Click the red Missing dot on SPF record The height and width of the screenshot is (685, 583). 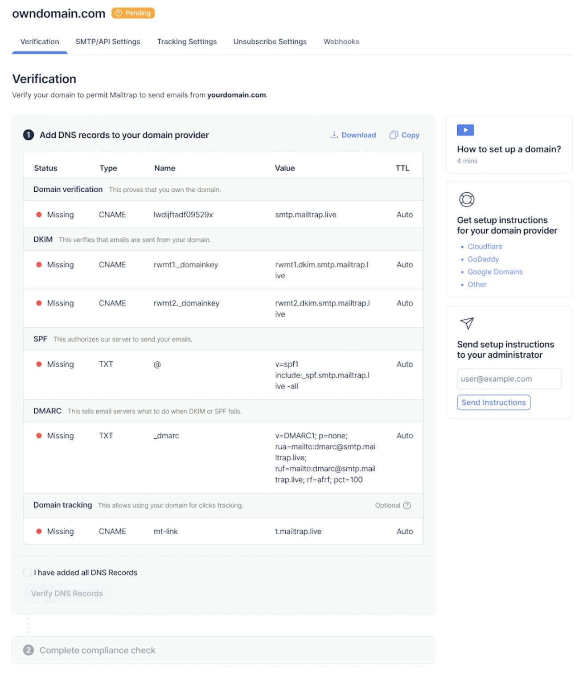40,364
